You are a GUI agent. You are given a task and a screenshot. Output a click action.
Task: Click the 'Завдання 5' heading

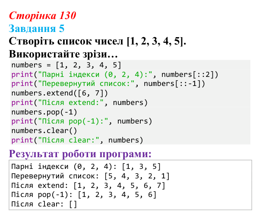(x=37, y=29)
